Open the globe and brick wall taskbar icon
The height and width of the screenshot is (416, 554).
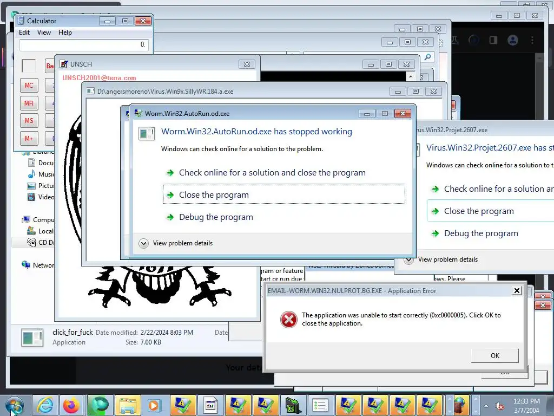click(x=461, y=405)
